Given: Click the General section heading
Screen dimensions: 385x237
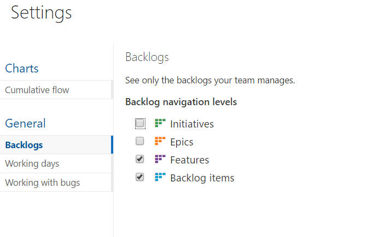Looking at the screenshot, I should tap(25, 123).
